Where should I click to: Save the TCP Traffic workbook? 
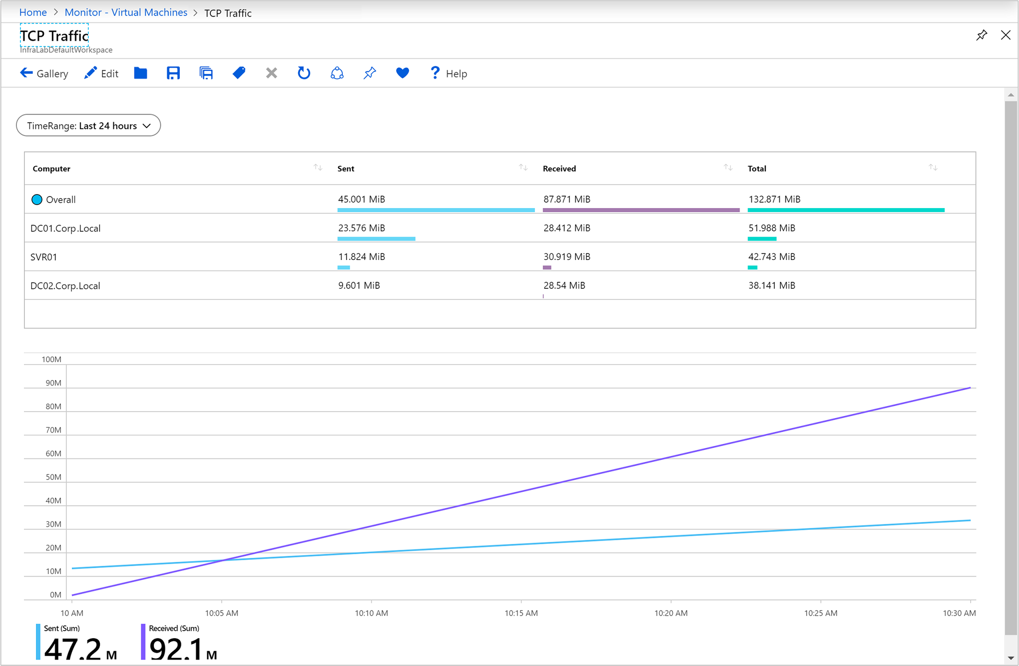[x=173, y=73]
